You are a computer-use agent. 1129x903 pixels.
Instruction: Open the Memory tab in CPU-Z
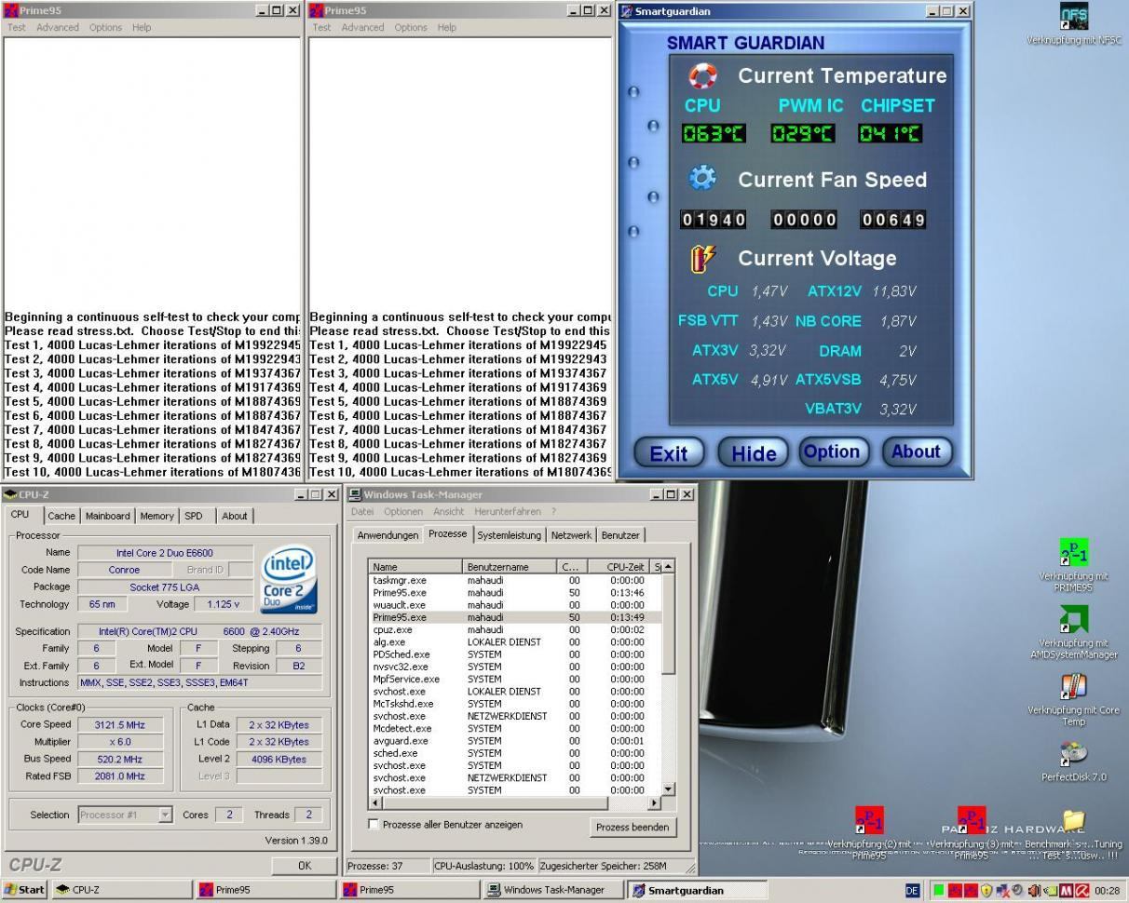156,516
